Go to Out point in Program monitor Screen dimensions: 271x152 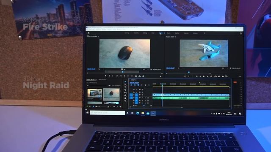point(211,76)
